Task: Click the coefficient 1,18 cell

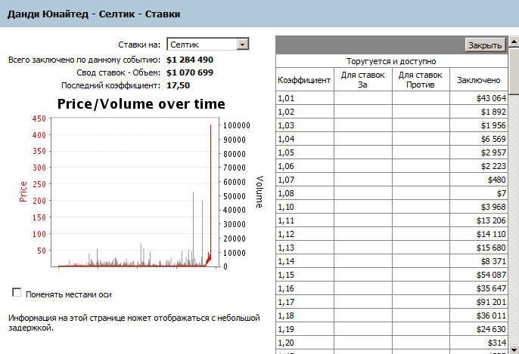Action: [x=304, y=315]
